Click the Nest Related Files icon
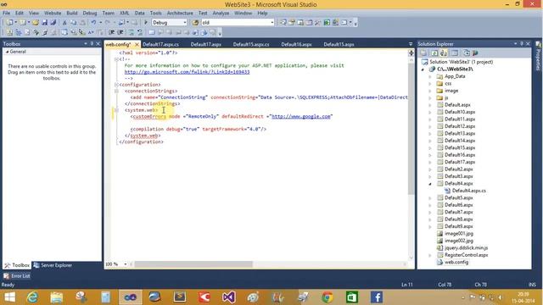543x305 pixels. point(444,53)
